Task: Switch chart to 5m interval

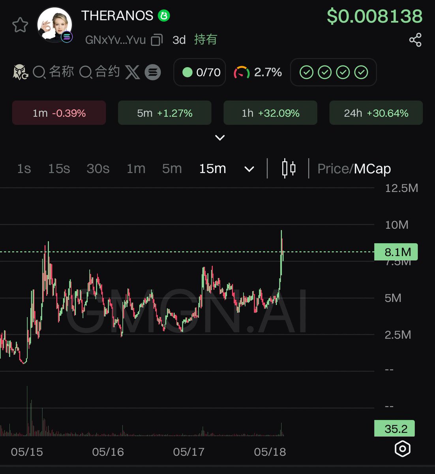Action: (x=172, y=169)
